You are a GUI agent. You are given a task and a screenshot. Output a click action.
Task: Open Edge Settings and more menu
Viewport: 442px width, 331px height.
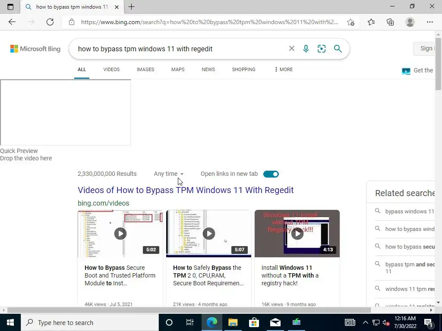click(x=429, y=22)
